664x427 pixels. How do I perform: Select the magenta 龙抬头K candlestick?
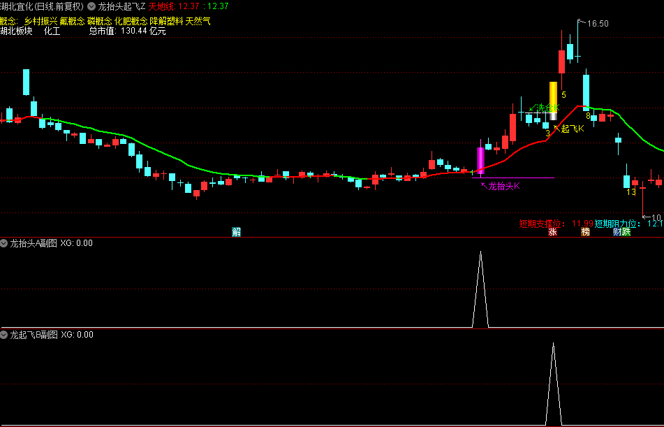pos(480,160)
